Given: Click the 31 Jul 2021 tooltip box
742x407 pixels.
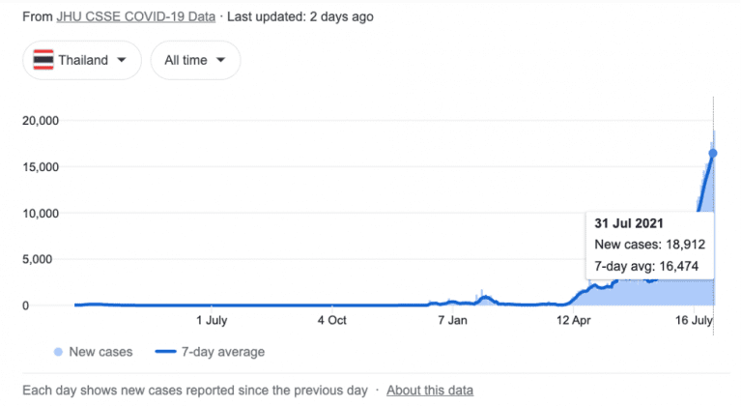Looking at the screenshot, I should 649,246.
